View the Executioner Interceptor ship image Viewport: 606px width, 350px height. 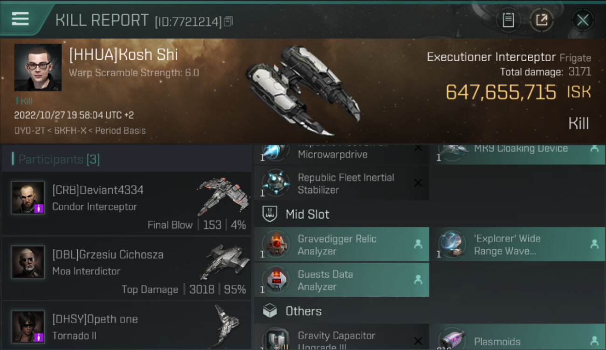point(303,90)
